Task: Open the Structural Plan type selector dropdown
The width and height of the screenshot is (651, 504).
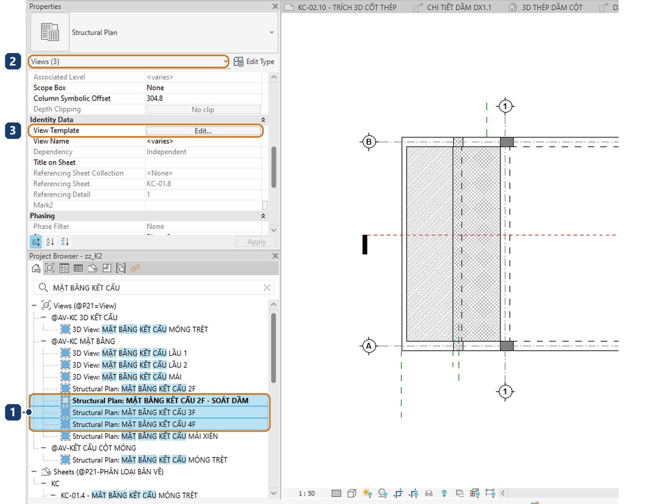Action: [272, 33]
